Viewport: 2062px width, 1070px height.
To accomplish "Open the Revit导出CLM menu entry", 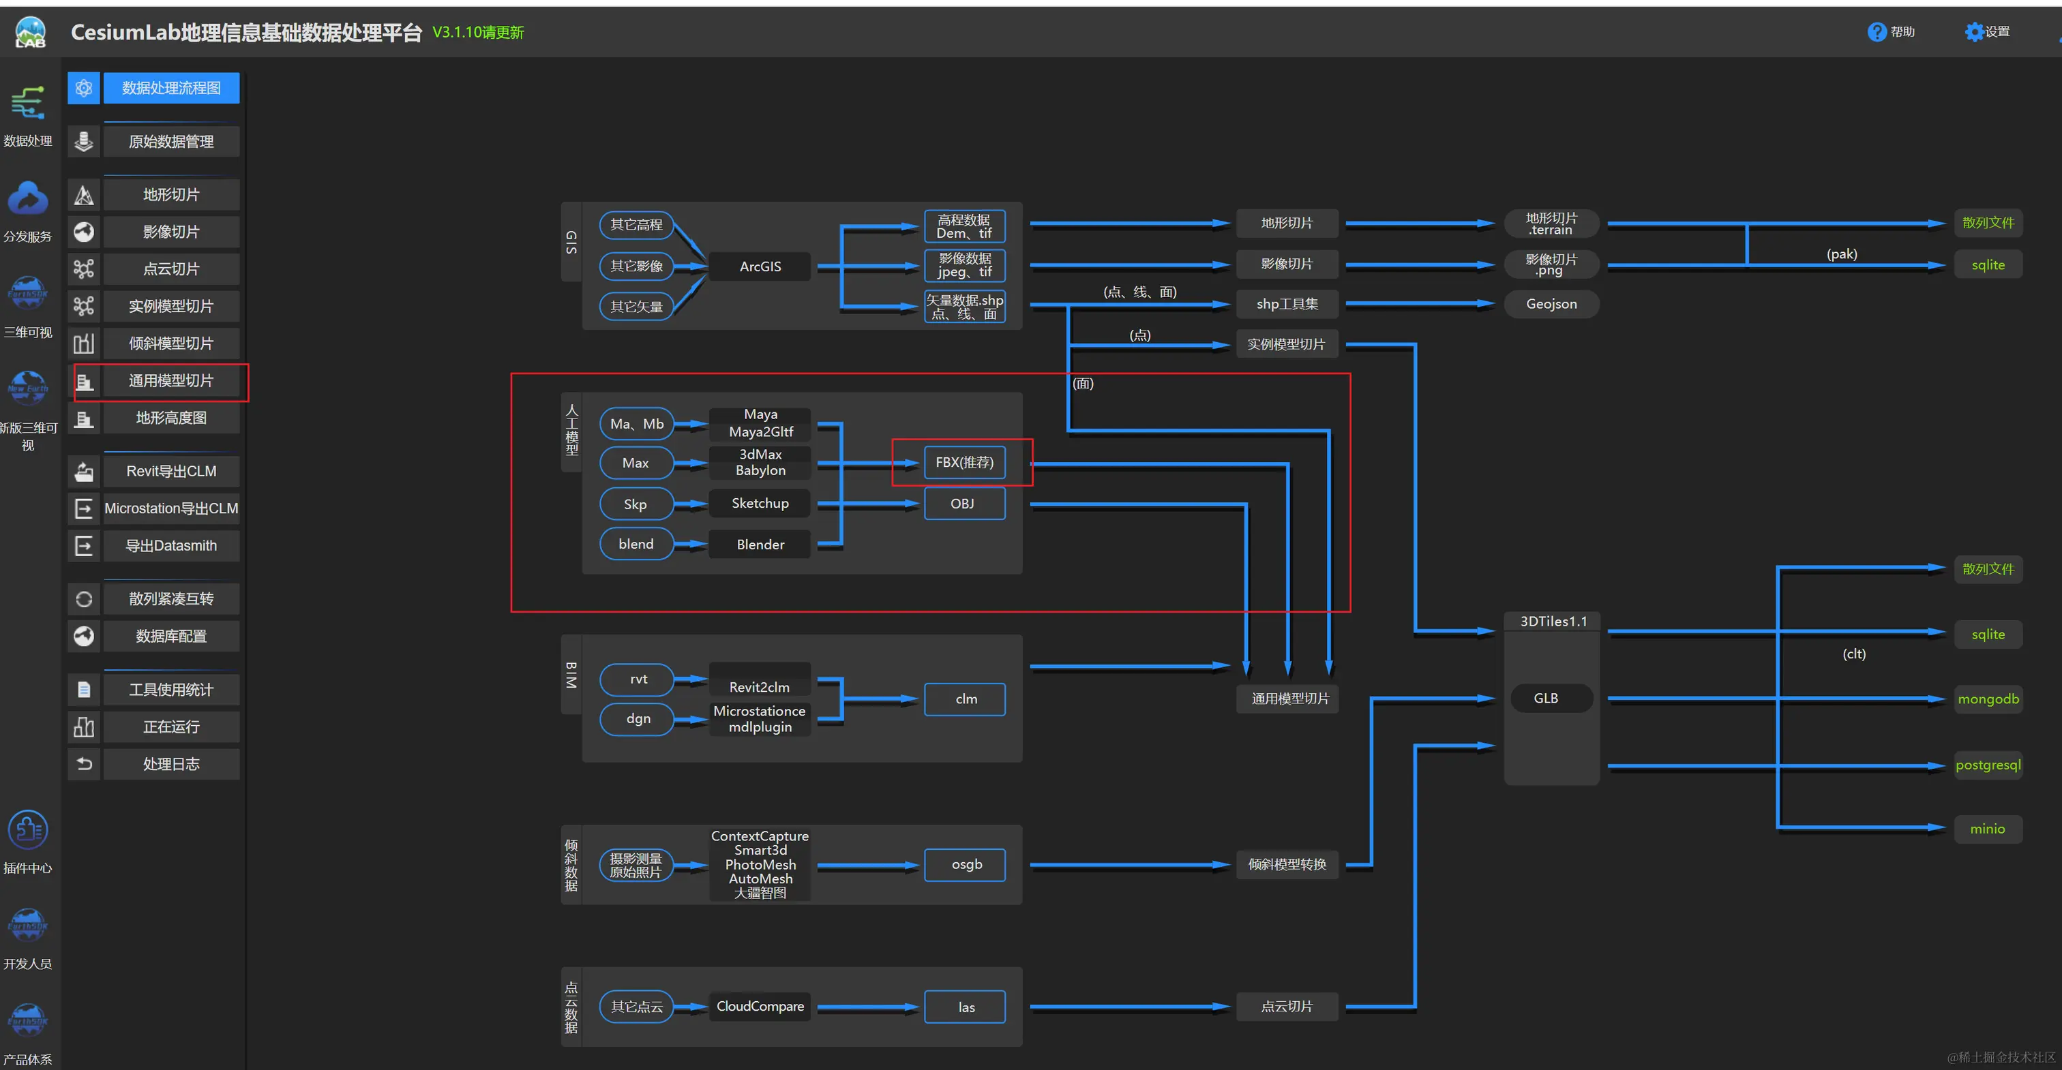I will (171, 472).
